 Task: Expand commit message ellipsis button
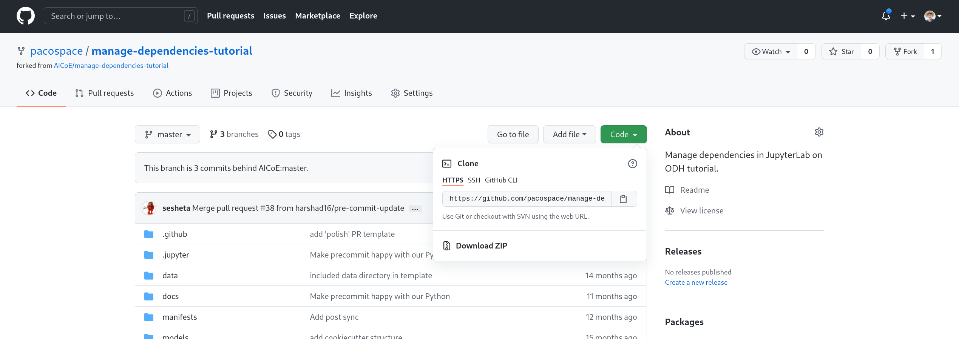pyautogui.click(x=415, y=209)
